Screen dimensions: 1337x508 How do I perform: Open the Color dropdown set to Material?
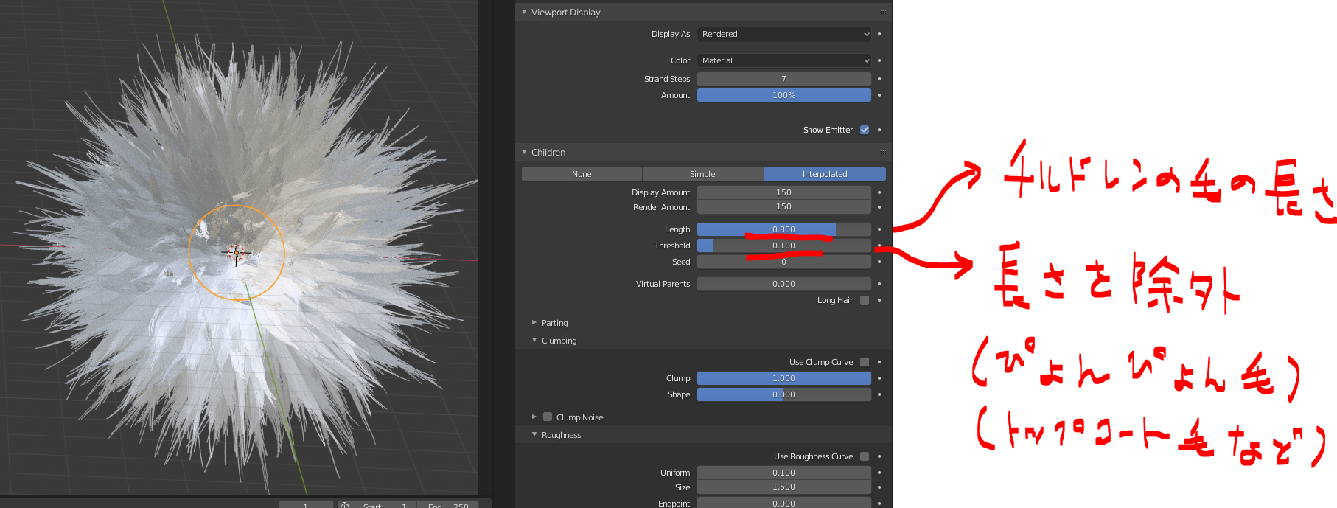pyautogui.click(x=784, y=60)
